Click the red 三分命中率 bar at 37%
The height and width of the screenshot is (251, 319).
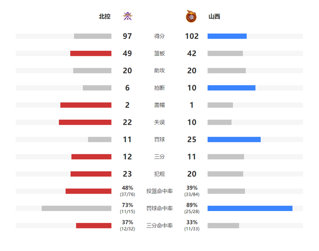pyautogui.click(x=94, y=226)
